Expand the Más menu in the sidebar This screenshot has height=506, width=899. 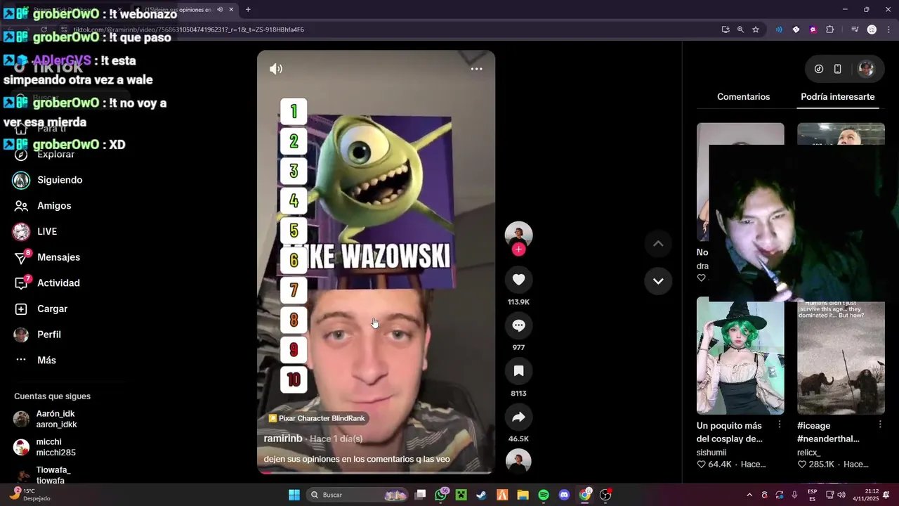[35, 361]
